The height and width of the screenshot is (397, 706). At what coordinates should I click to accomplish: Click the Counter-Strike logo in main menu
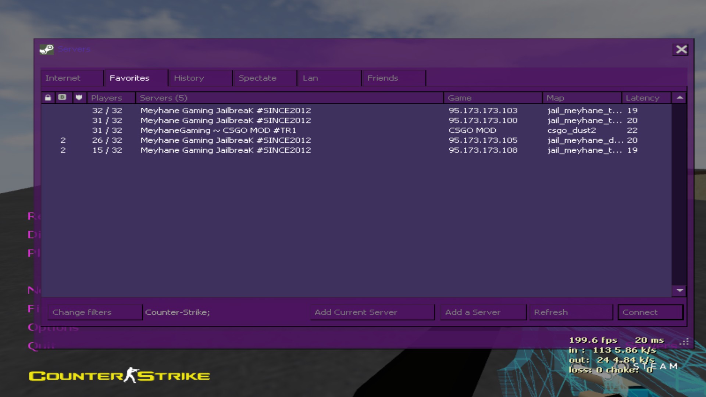pyautogui.click(x=120, y=375)
